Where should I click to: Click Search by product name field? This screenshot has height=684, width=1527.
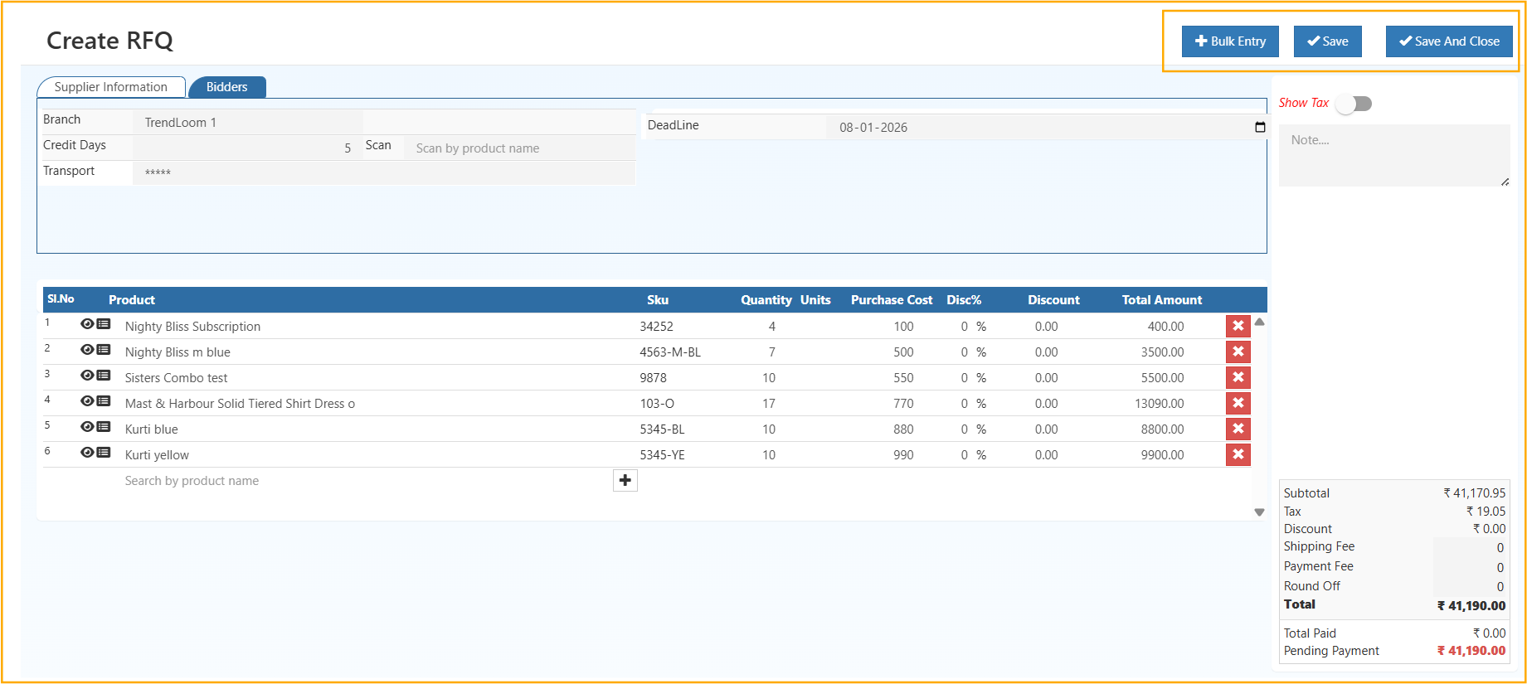point(365,481)
